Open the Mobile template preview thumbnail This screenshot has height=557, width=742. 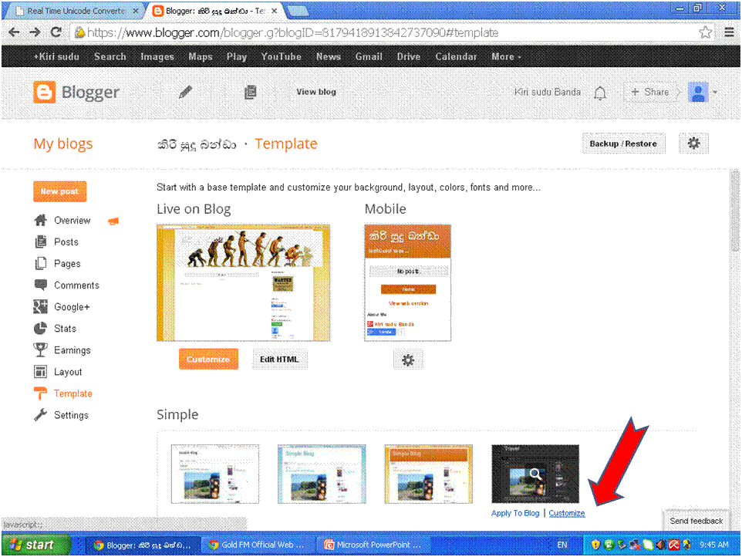pos(407,282)
